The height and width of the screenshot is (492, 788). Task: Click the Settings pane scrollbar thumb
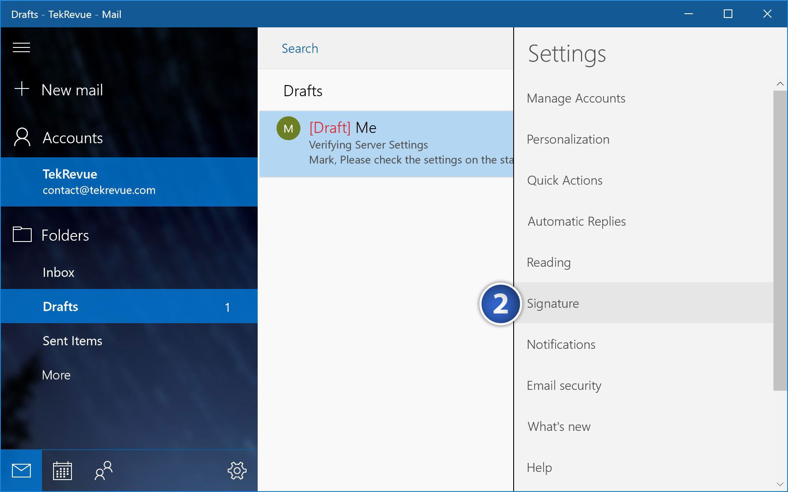pos(780,241)
